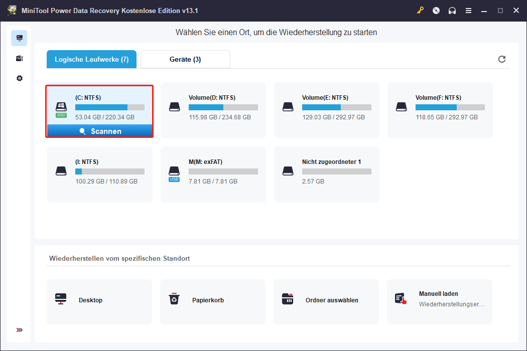Click the Volume(D: NTFS) usage bar

pos(223,107)
